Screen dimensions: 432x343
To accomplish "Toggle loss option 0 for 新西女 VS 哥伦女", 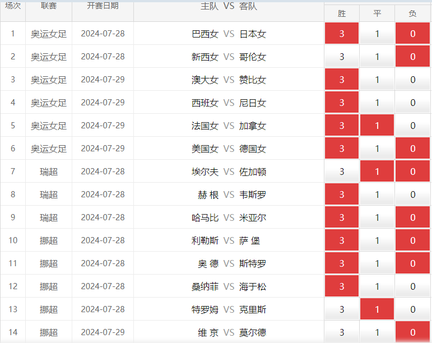I will click(x=412, y=57).
